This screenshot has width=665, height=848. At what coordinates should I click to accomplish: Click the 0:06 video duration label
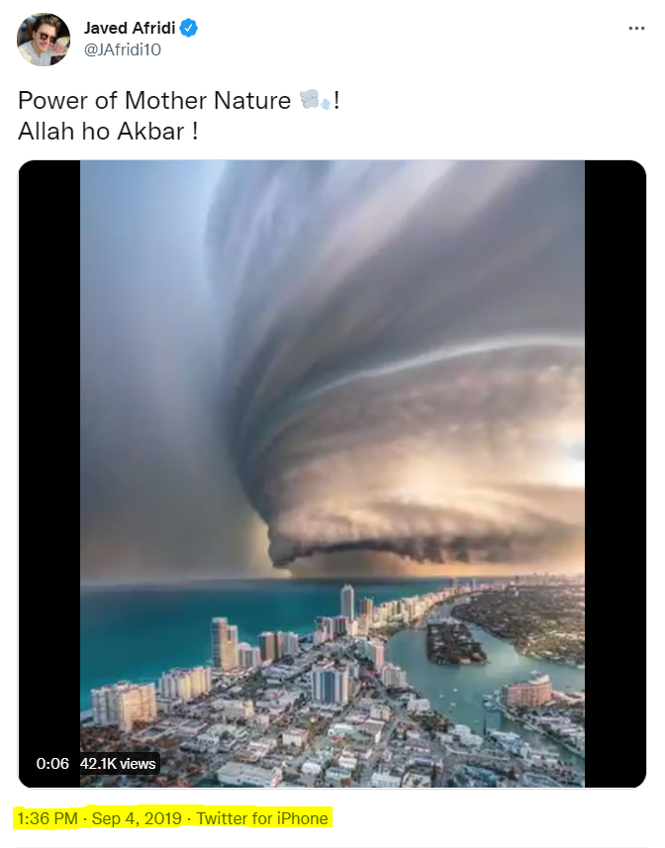pyautogui.click(x=52, y=764)
